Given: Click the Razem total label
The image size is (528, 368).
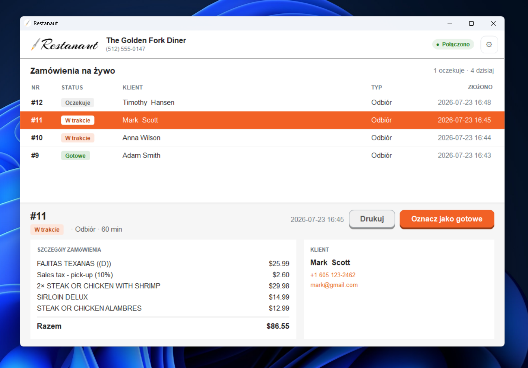Looking at the screenshot, I should 49,326.
